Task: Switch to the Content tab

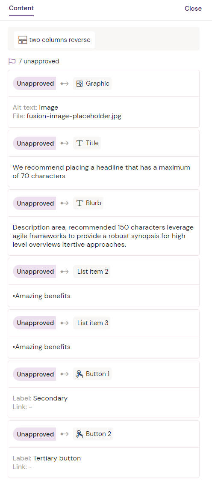Action: click(x=21, y=8)
